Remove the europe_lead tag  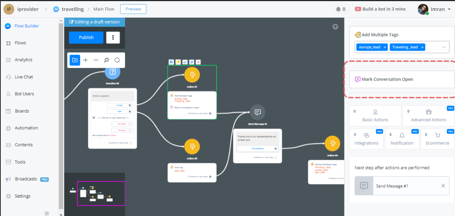(x=385, y=47)
